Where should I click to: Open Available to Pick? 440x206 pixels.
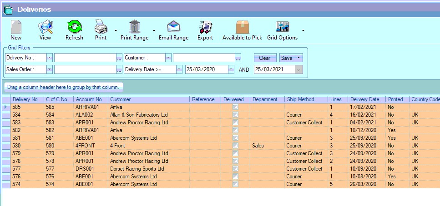pyautogui.click(x=242, y=28)
